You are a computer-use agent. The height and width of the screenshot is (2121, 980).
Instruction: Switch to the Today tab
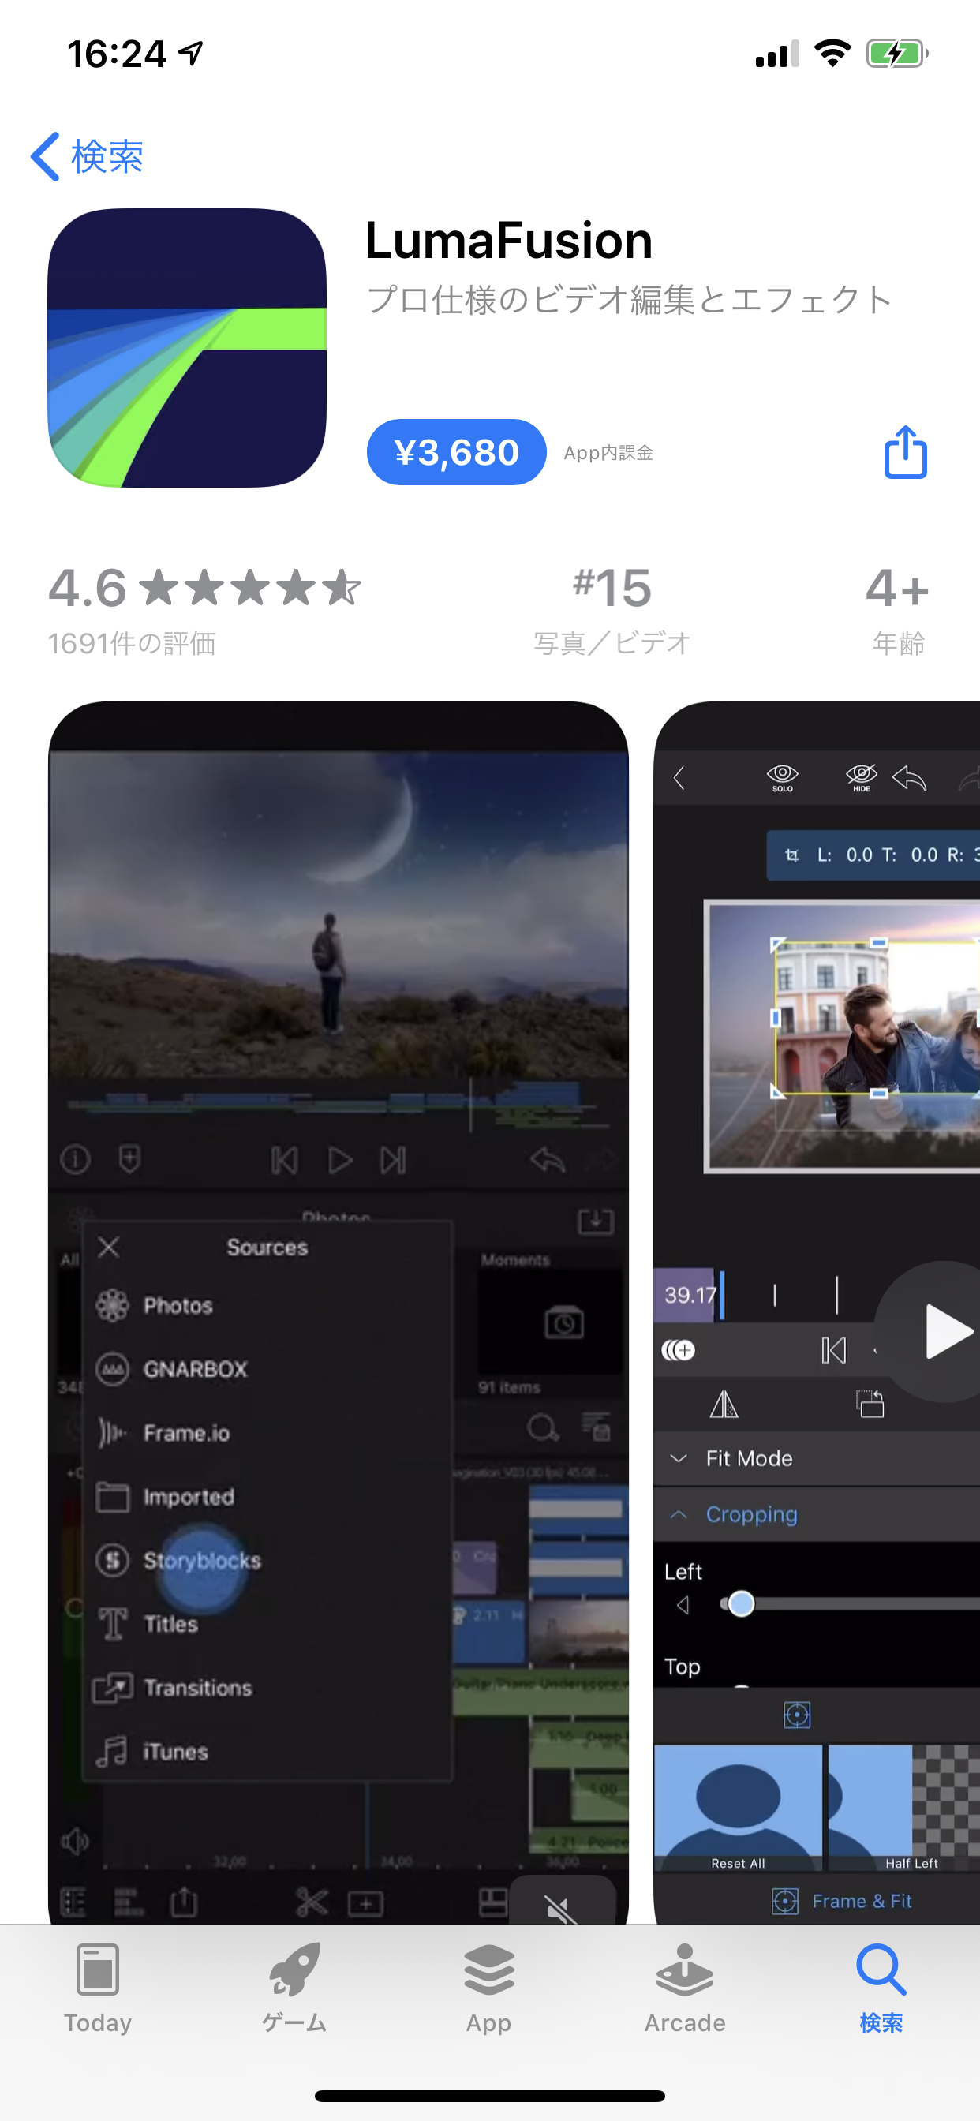[x=98, y=1988]
